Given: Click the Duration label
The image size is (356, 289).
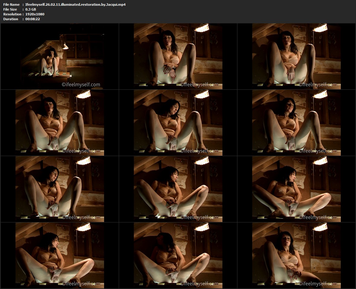Looking at the screenshot, I should [11, 19].
